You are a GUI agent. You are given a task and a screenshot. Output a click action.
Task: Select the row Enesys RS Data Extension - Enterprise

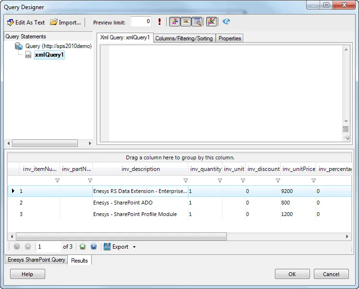tap(180, 191)
